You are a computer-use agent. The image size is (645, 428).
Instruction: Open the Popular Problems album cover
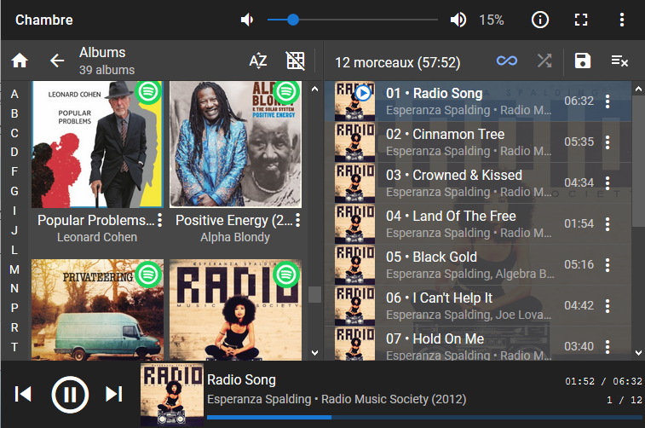click(97, 144)
